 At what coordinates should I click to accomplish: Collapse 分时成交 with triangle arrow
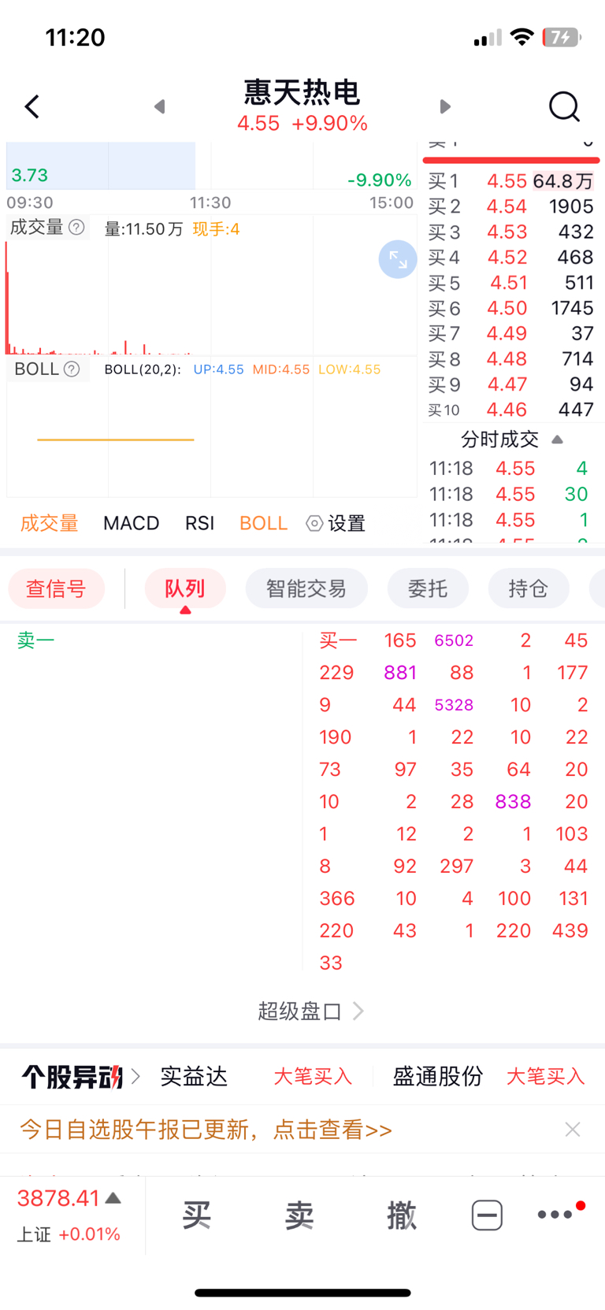click(557, 440)
